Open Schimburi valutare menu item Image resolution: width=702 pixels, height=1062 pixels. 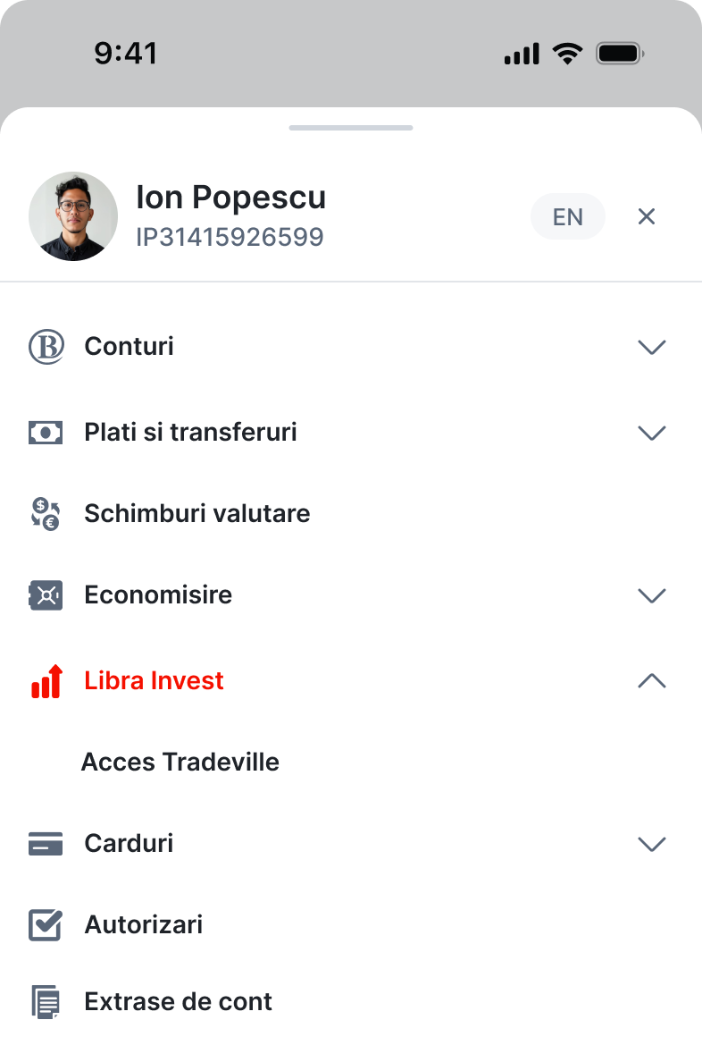(x=197, y=514)
